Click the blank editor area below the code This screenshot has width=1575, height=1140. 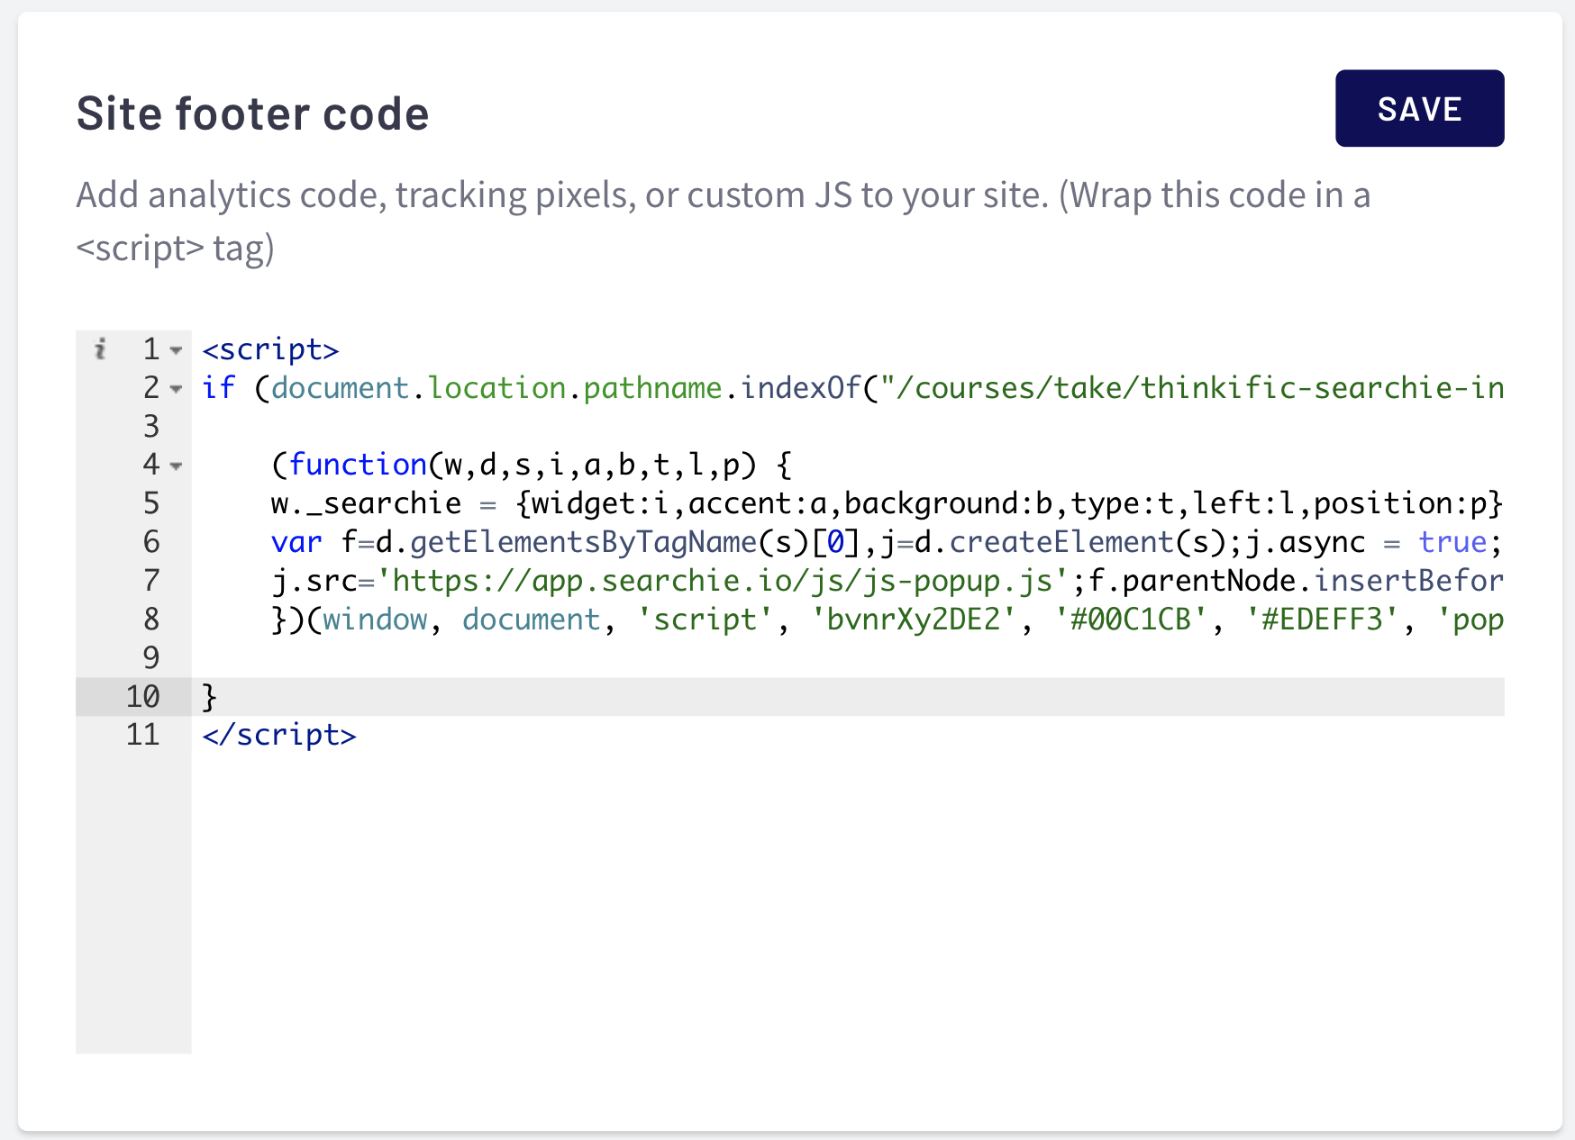tap(847, 900)
